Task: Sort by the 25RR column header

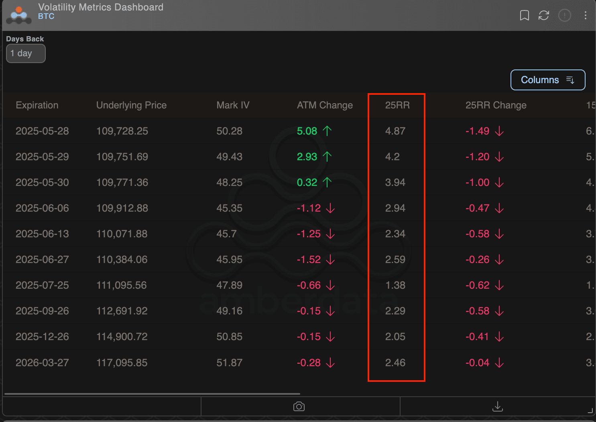Action: (x=397, y=105)
